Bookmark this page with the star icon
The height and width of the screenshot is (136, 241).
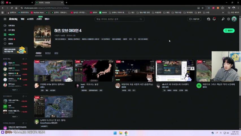coord(203,8)
